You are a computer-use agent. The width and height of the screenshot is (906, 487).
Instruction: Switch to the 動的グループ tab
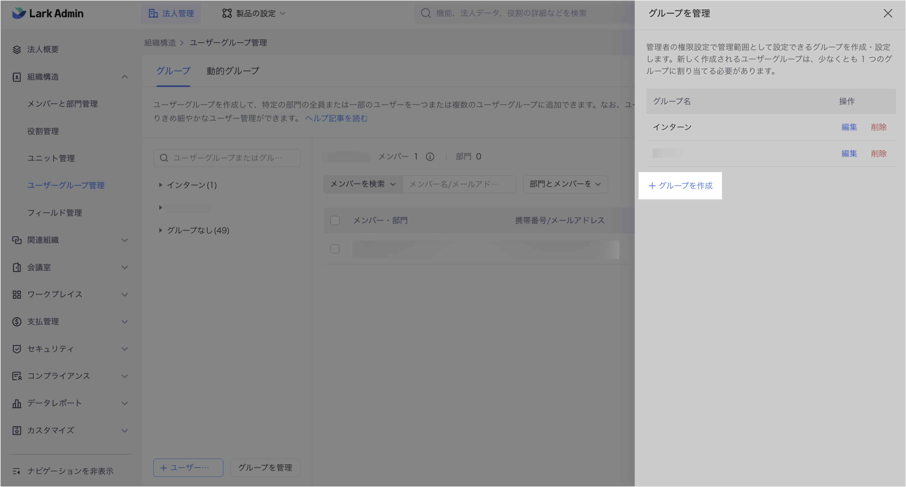233,71
